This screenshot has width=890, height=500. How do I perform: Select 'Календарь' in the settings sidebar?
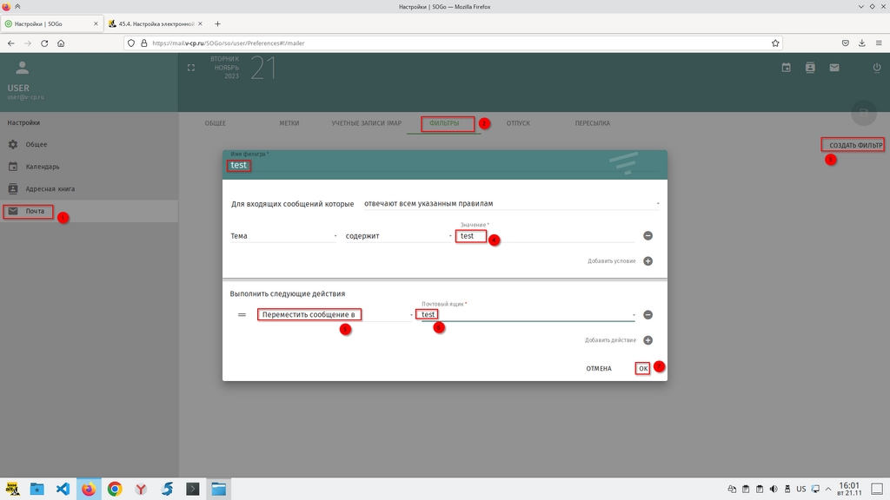click(x=42, y=167)
